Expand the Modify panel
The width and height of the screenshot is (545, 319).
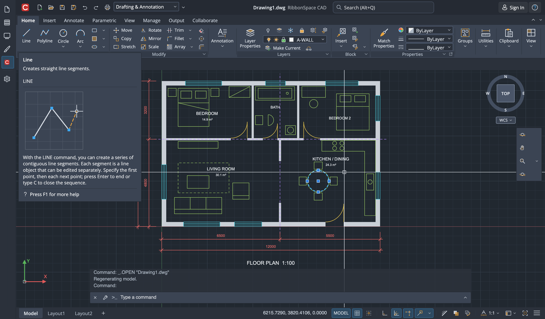click(204, 54)
